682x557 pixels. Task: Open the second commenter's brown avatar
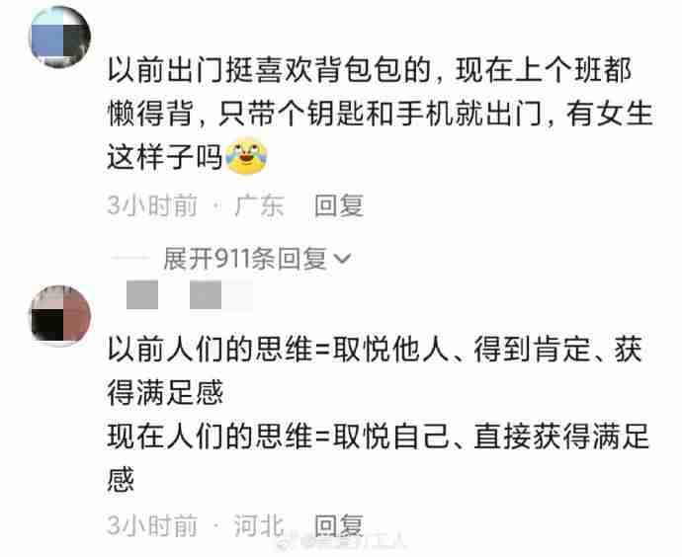click(x=60, y=316)
